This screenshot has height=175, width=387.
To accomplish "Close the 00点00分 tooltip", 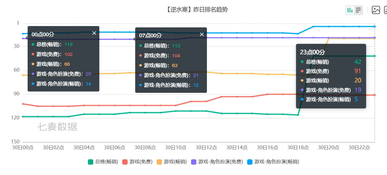I will click(94, 33).
